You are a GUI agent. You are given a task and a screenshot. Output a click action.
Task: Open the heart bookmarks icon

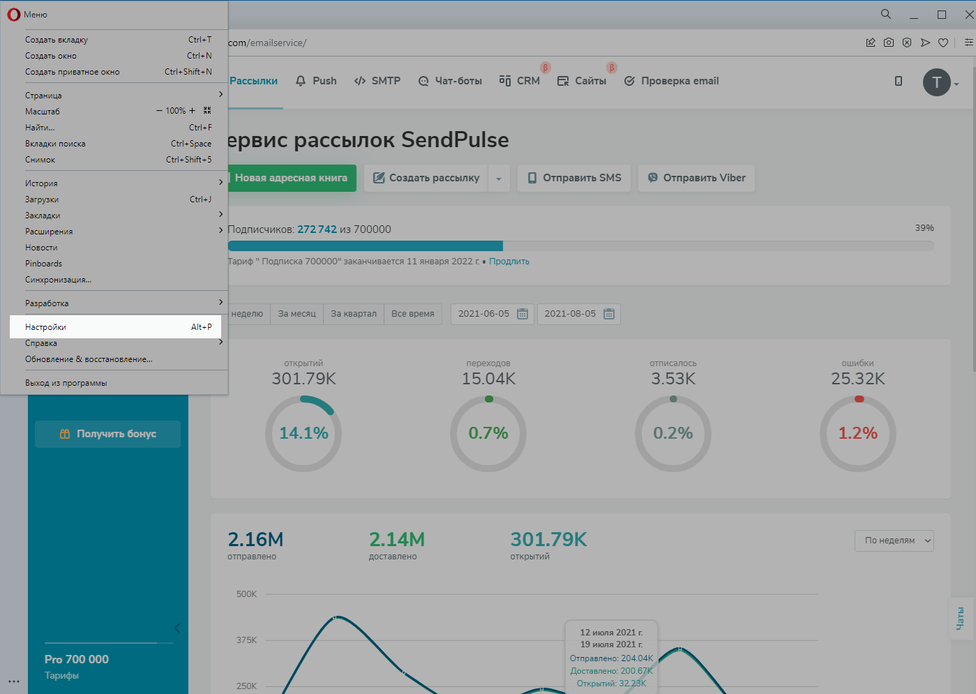click(943, 43)
